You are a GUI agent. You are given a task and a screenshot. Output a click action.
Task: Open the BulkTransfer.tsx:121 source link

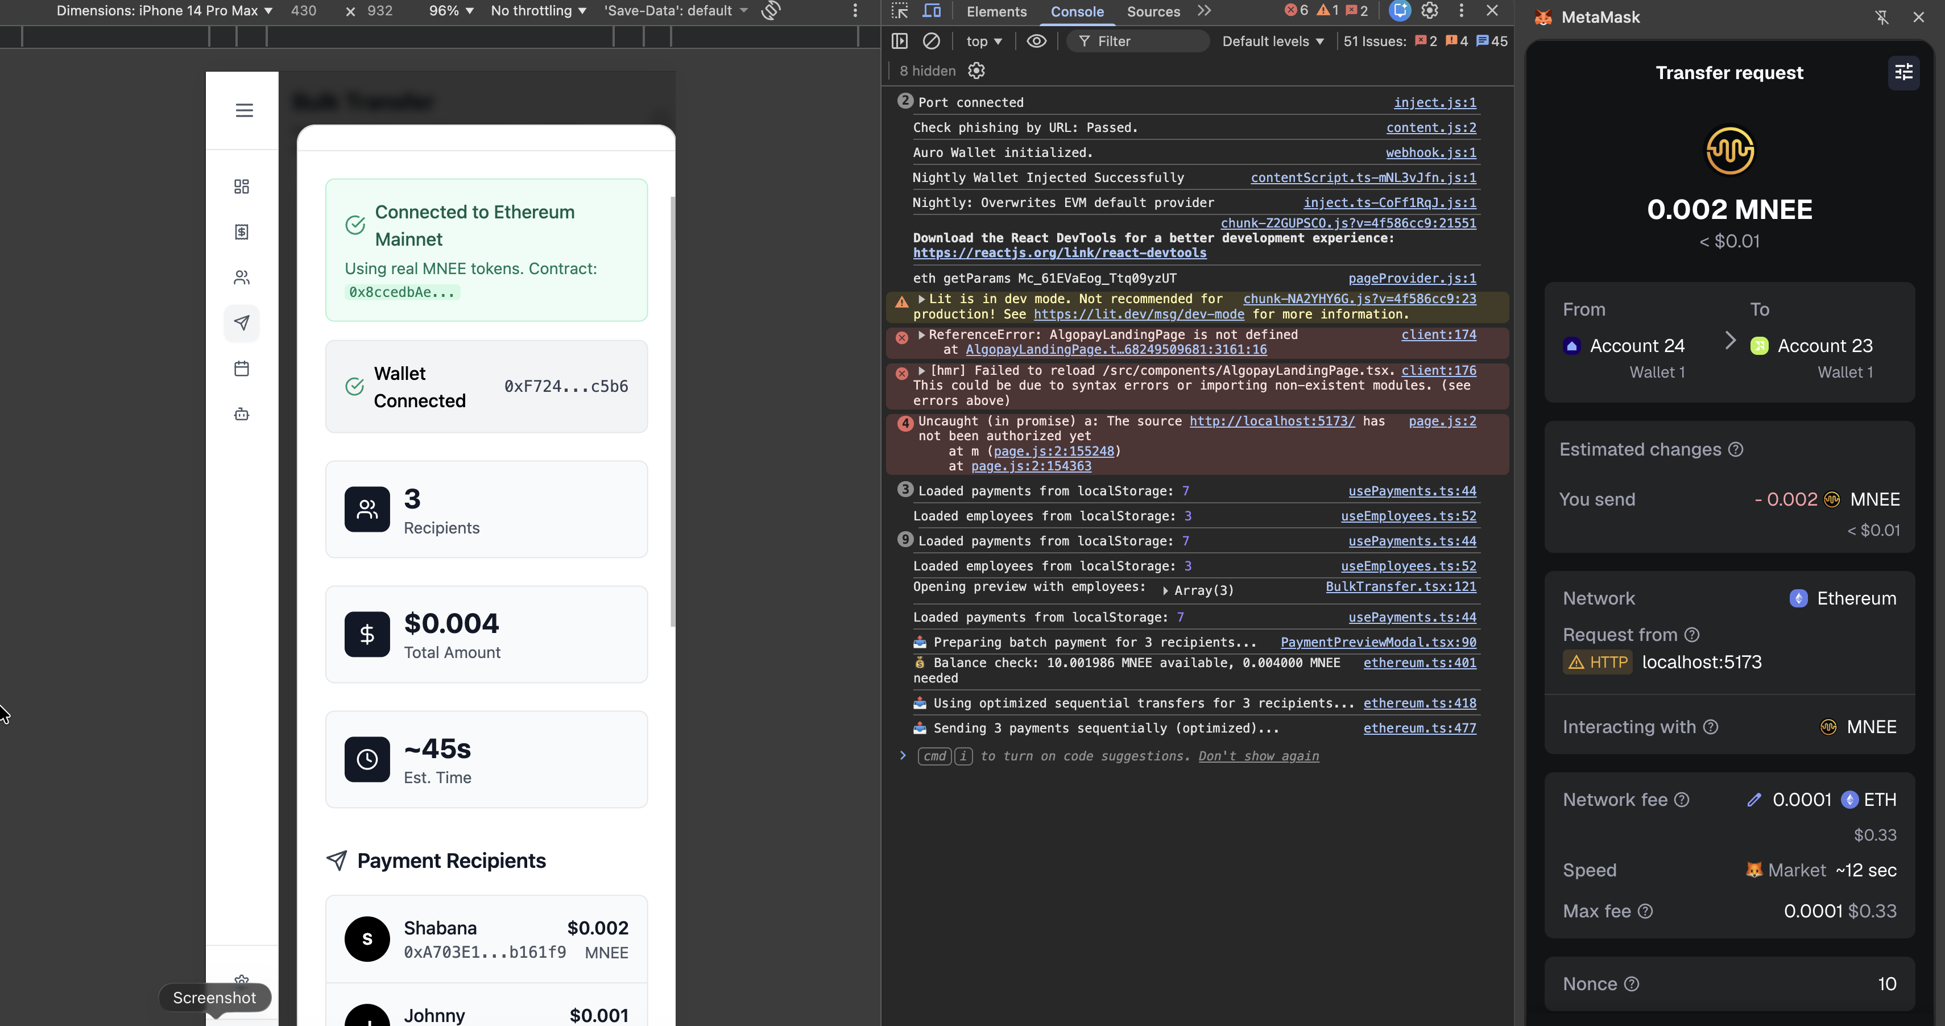tap(1401, 586)
